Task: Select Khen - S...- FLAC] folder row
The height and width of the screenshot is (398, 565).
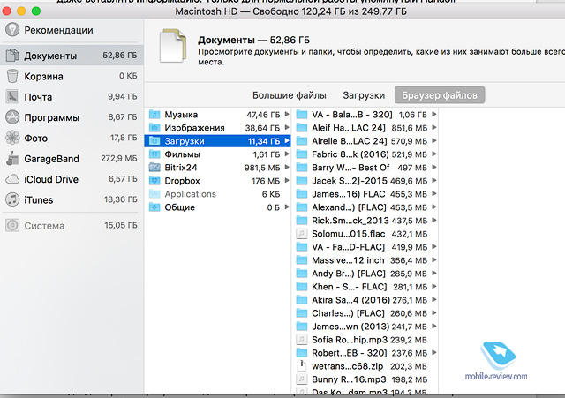Action: [x=365, y=287]
